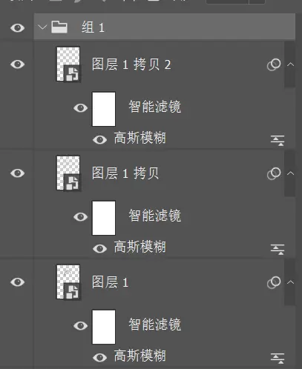This screenshot has width=302, height=369.
Task: Collapse the 组 1 group
Action: click(42, 27)
